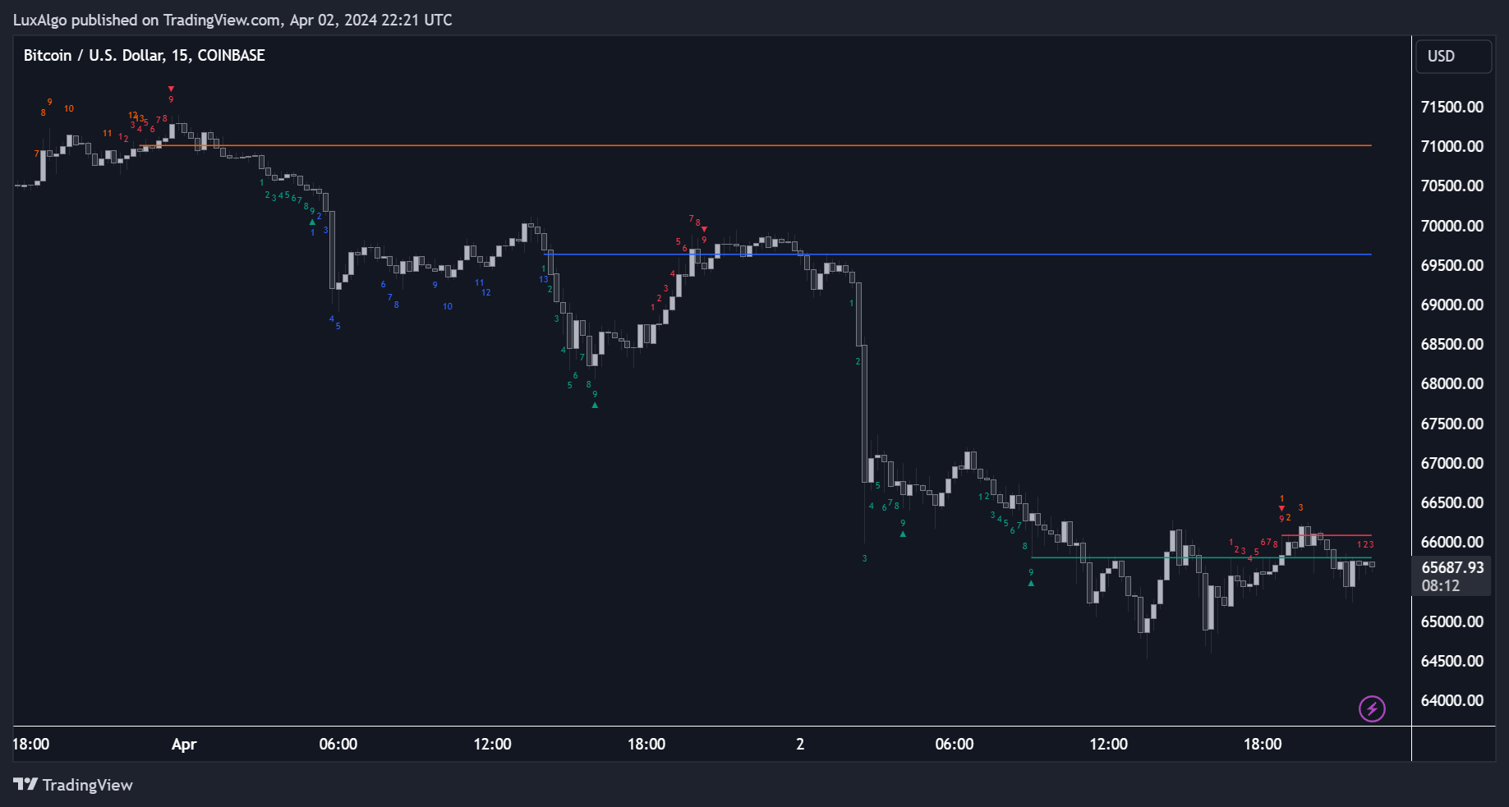1509x807 pixels.
Task: Click the current price label 65687.93
Action: pyautogui.click(x=1452, y=567)
